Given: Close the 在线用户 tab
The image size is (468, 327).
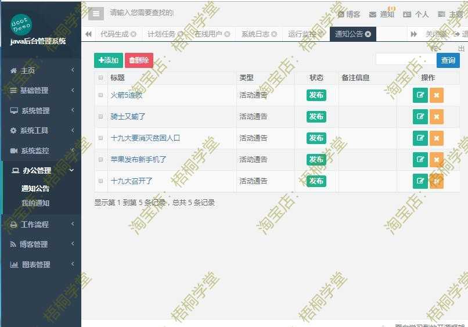Looking at the screenshot, I should (227, 34).
